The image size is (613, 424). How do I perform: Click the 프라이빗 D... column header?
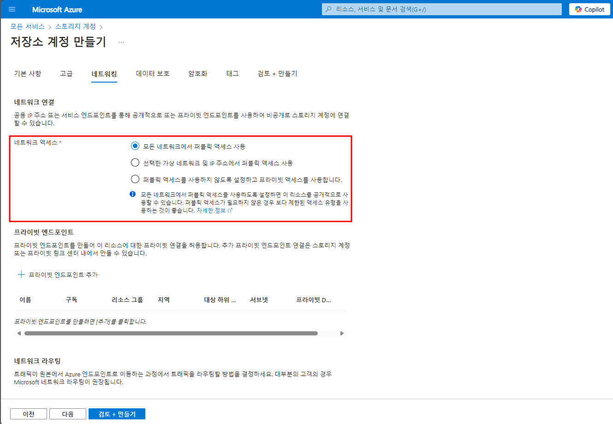point(314,300)
